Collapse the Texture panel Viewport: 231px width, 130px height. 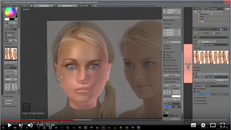(x=9, y=44)
